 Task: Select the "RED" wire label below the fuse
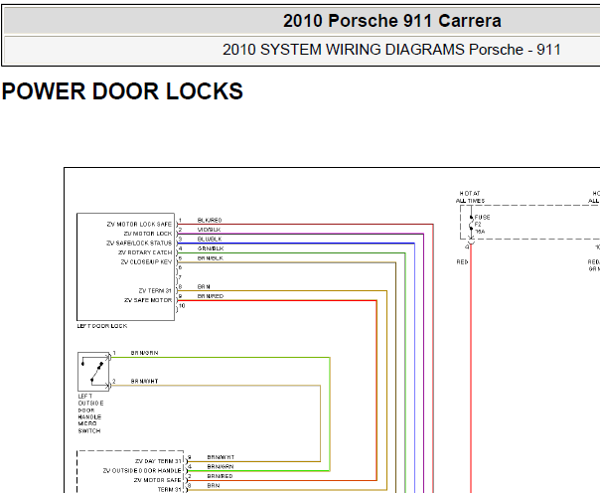pyautogui.click(x=462, y=262)
